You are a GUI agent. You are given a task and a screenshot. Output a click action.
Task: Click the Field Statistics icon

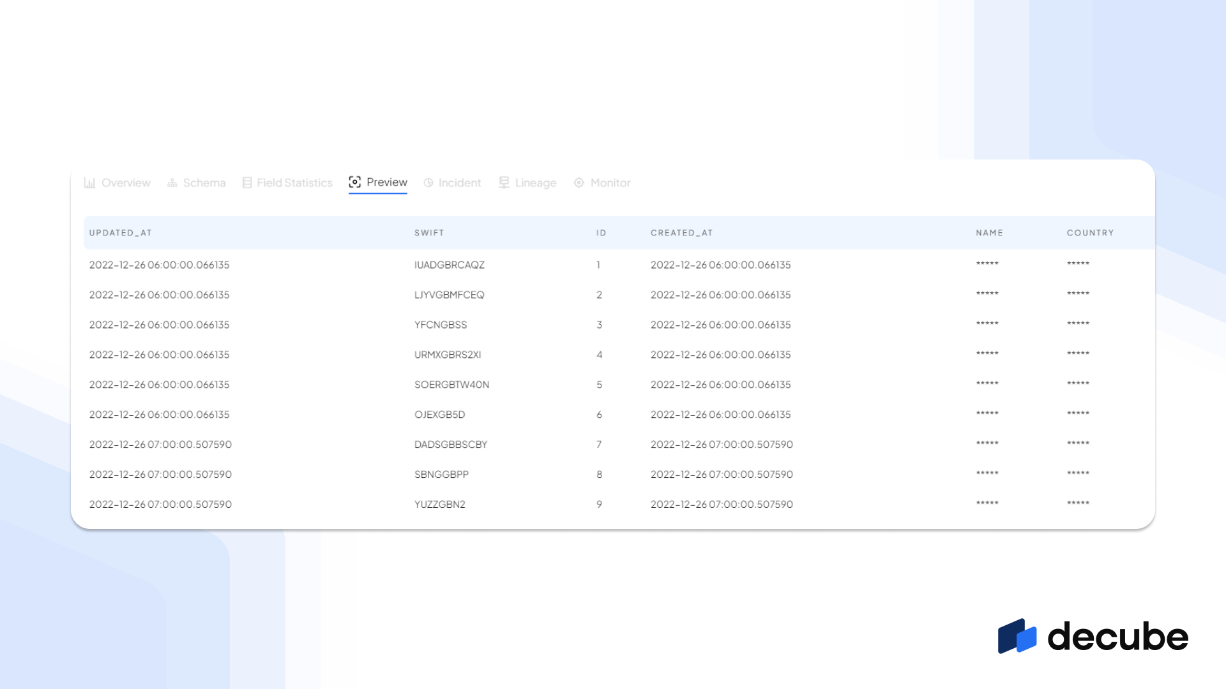(x=247, y=183)
